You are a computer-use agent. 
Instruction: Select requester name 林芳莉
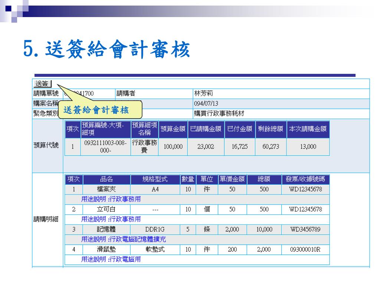pyautogui.click(x=203, y=93)
